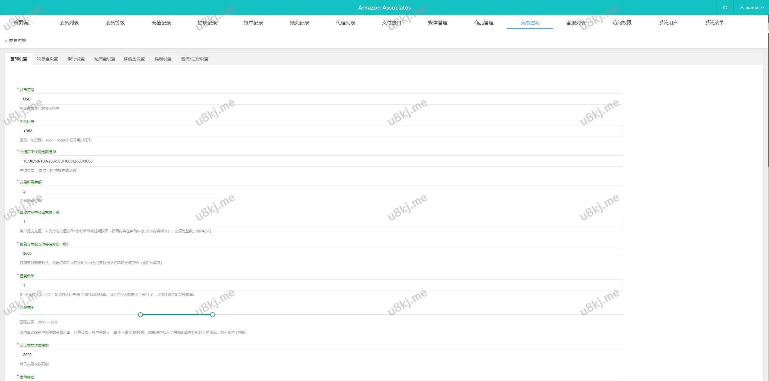The height and width of the screenshot is (381, 769).
Task: Switch to 提现设置 tab
Action: (163, 59)
